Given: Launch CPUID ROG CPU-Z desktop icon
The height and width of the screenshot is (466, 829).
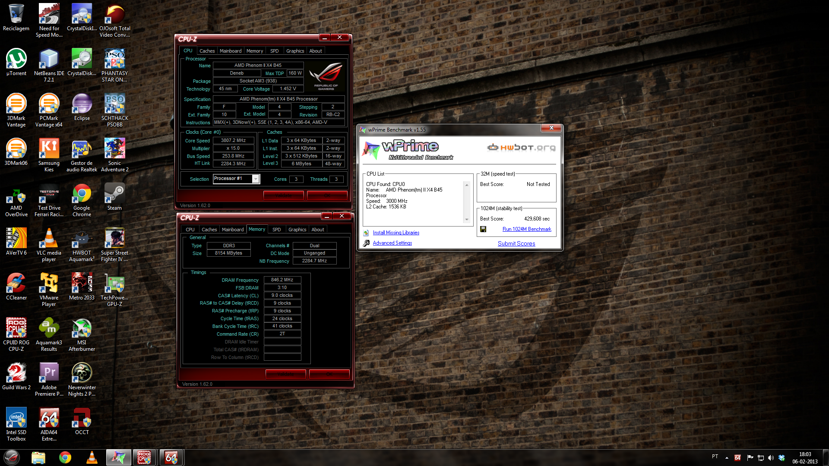Looking at the screenshot, I should 16,334.
